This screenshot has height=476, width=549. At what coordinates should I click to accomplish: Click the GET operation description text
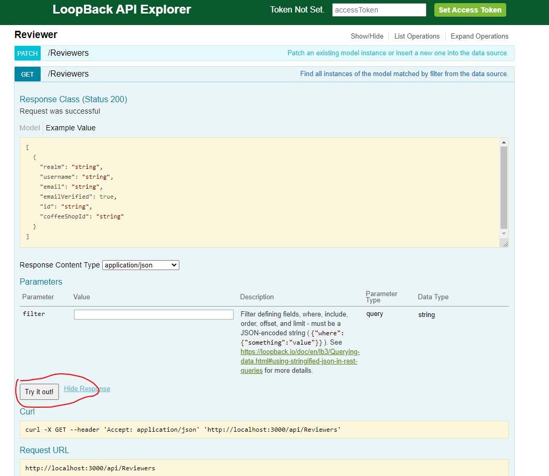point(404,74)
